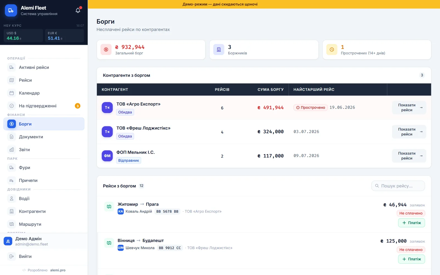Viewport: 440px width, 275px height.
Task: Click the ТОВ «Агро Експорт» avatar icon
Action: click(x=107, y=108)
